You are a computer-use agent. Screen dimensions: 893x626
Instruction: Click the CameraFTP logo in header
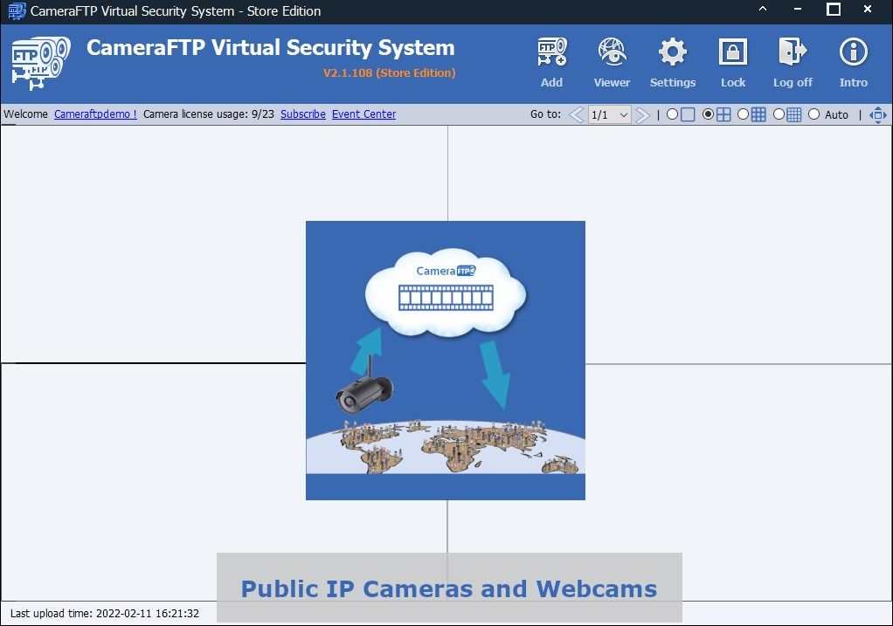coord(40,63)
